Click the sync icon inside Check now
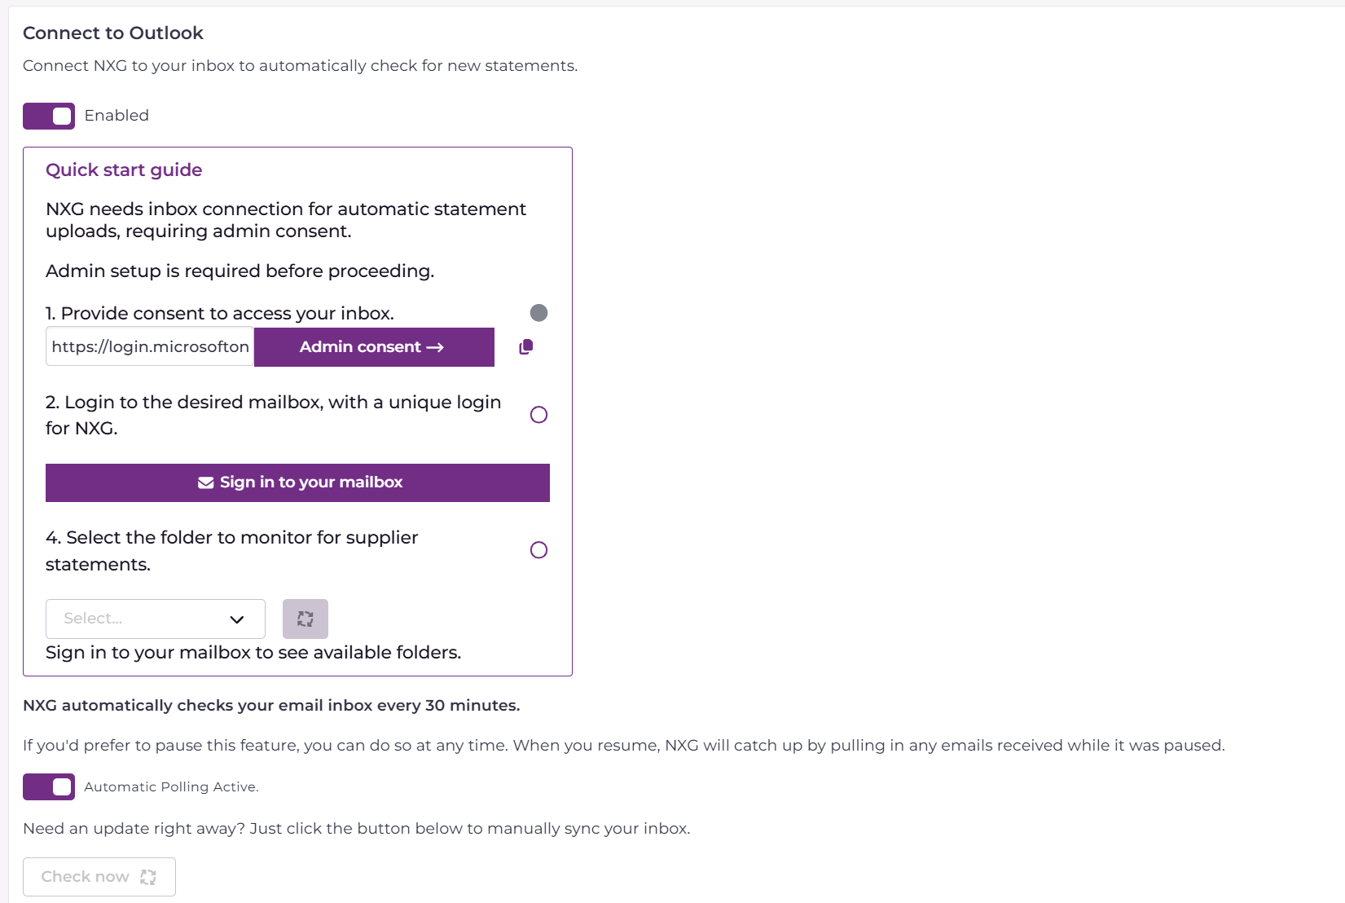Screen dimensions: 1345x903 pyautogui.click(x=148, y=877)
